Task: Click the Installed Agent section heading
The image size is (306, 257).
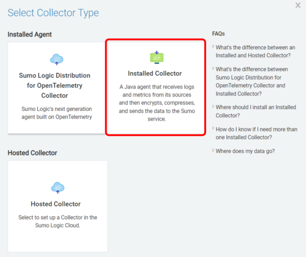Action: [30, 34]
